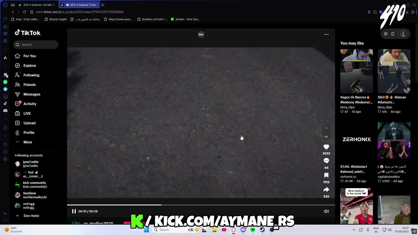The width and height of the screenshot is (418, 235).
Task: Go back in browser history
Action: coord(13,12)
